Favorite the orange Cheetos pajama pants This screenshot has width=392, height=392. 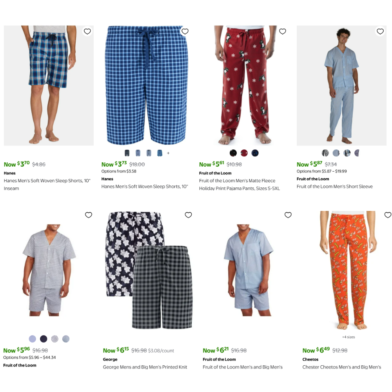click(x=388, y=215)
